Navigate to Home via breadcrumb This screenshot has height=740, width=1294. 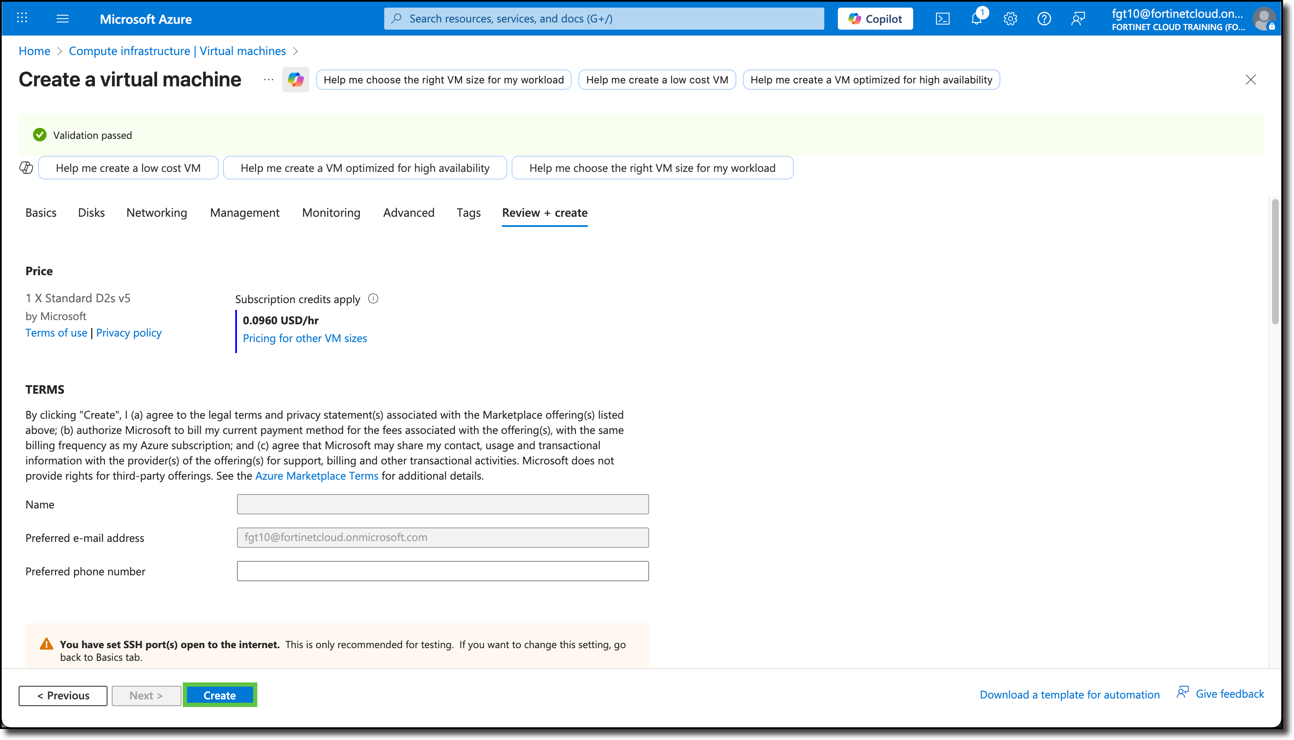click(34, 51)
